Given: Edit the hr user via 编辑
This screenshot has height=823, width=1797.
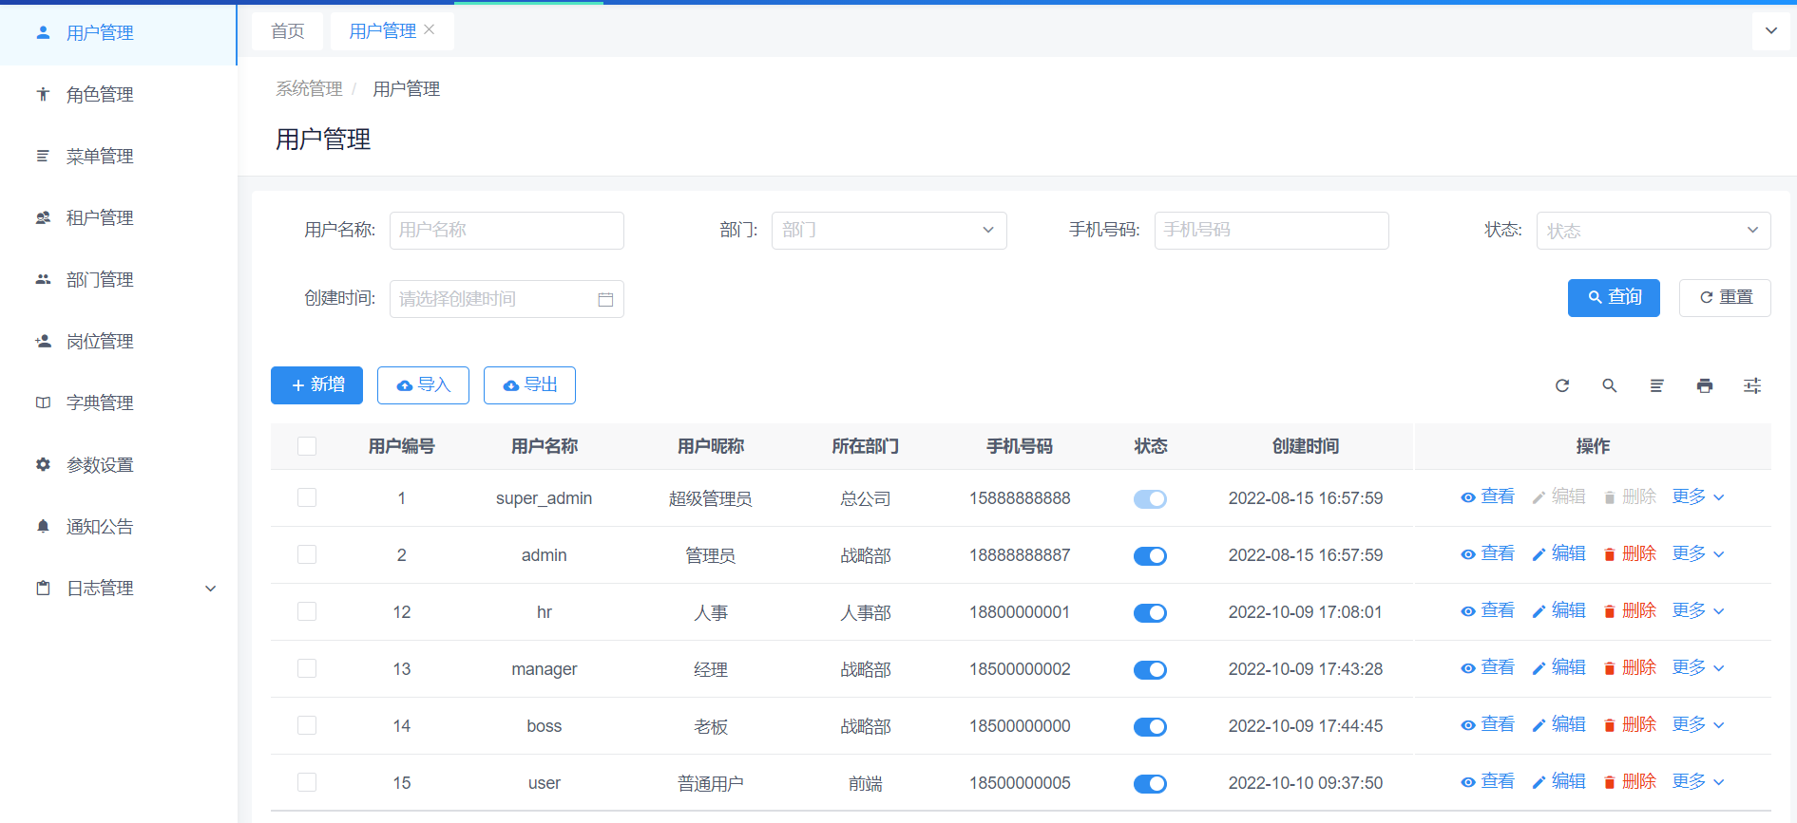Looking at the screenshot, I should point(1558,610).
